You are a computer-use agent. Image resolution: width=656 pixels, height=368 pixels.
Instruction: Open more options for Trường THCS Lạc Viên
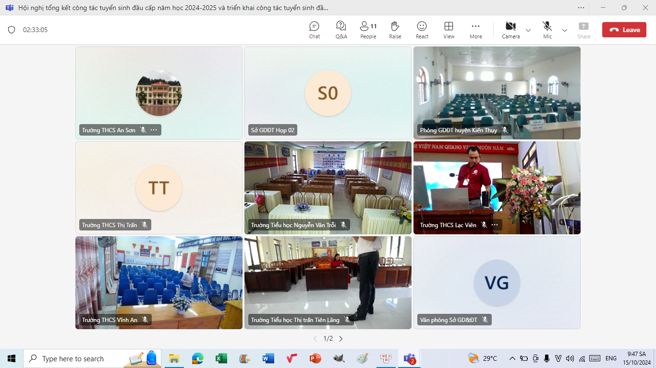coord(495,225)
